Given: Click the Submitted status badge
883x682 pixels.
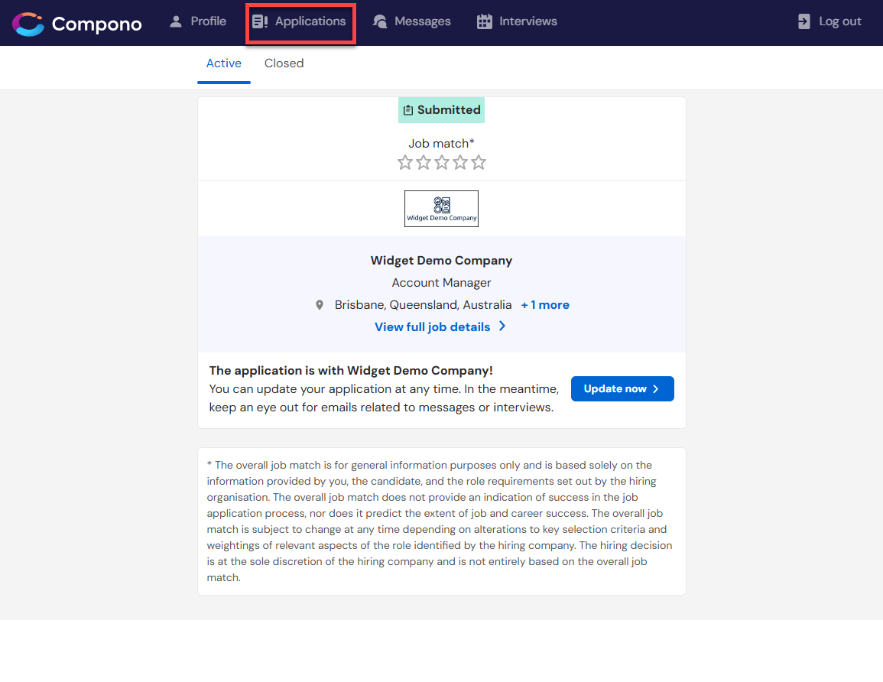Looking at the screenshot, I should point(442,110).
